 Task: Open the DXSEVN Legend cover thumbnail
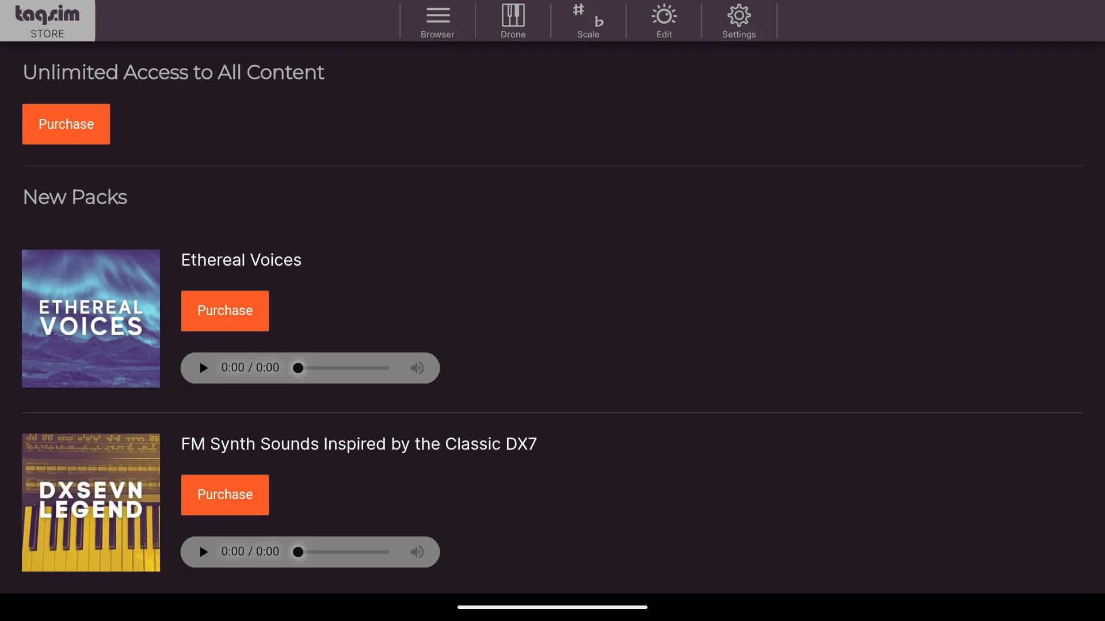(x=91, y=503)
